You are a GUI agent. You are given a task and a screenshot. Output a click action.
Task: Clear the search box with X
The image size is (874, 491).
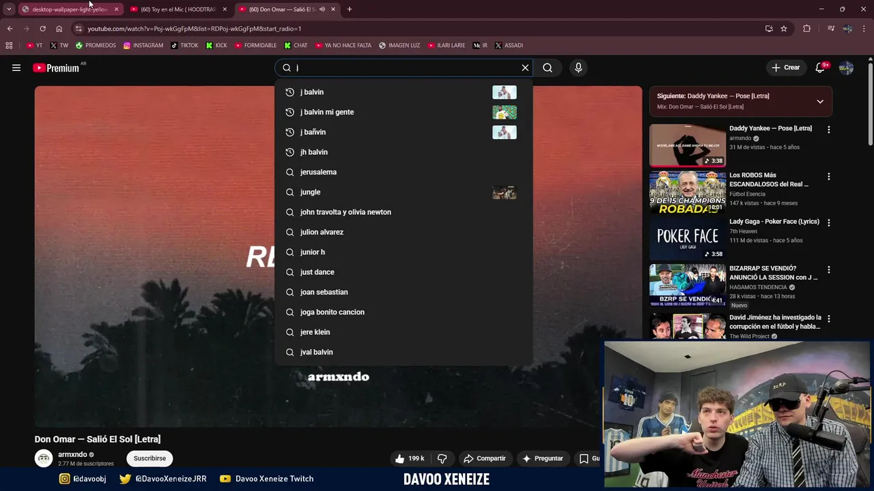click(525, 68)
